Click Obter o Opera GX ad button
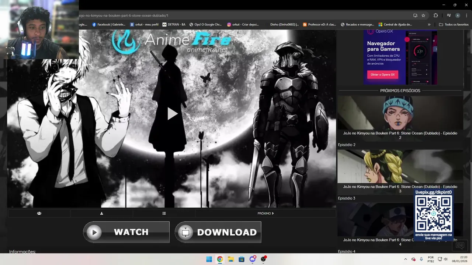The height and width of the screenshot is (265, 472). coord(383,74)
